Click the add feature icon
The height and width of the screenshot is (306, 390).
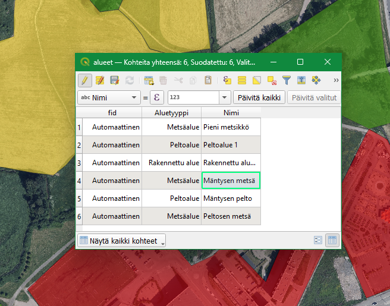point(149,80)
